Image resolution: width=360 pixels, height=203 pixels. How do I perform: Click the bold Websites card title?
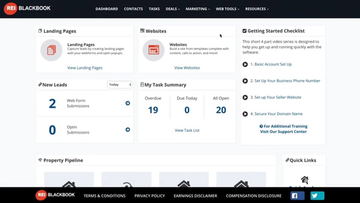tap(178, 45)
